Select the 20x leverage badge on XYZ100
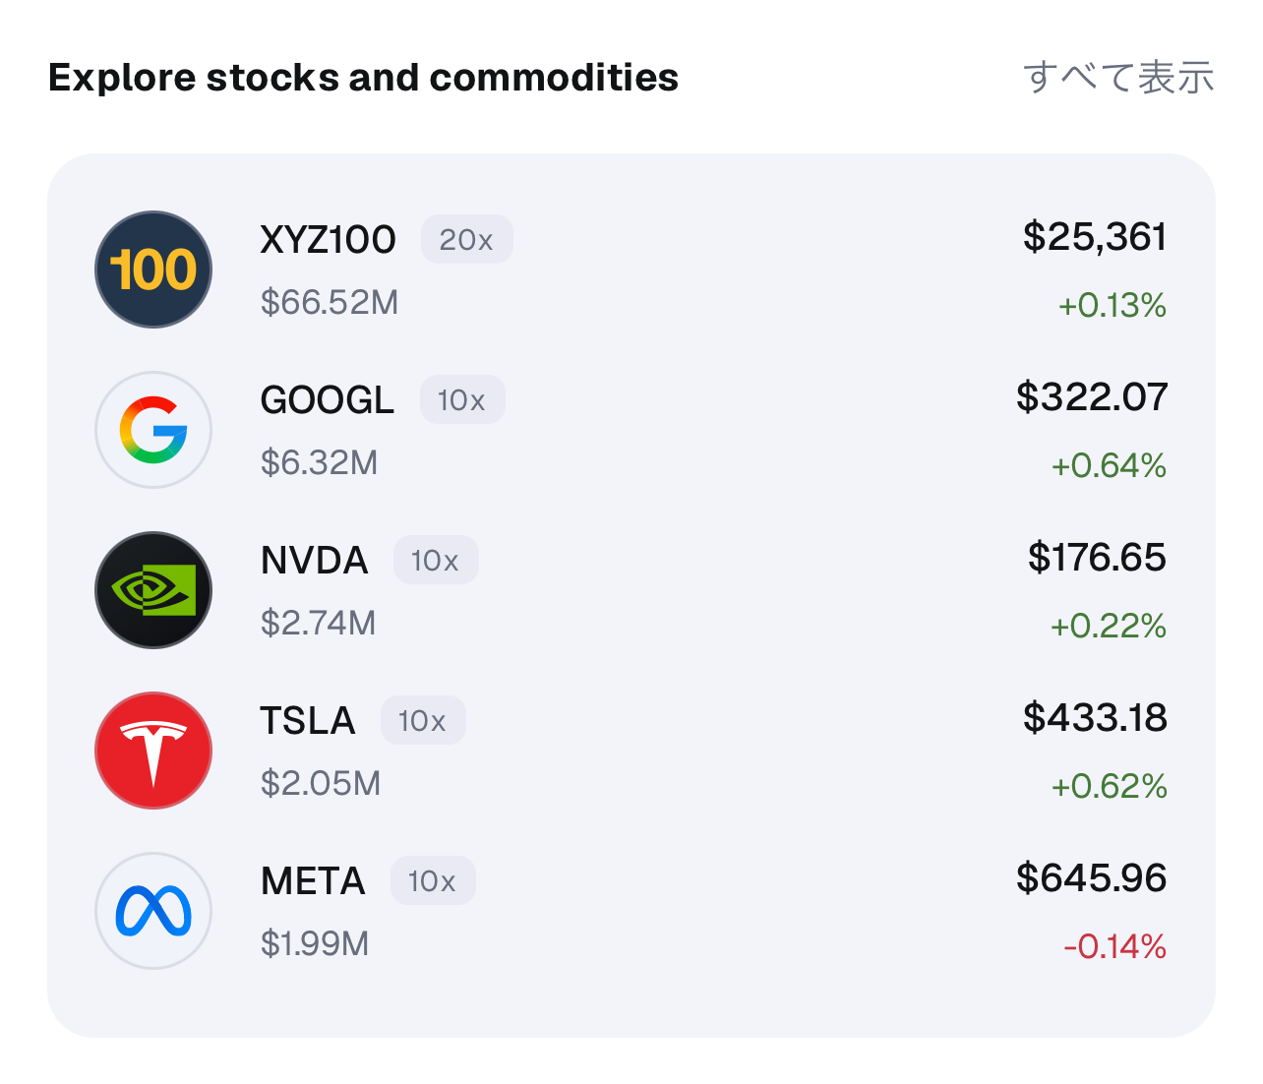This screenshot has width=1263, height=1084. pyautogui.click(x=467, y=239)
